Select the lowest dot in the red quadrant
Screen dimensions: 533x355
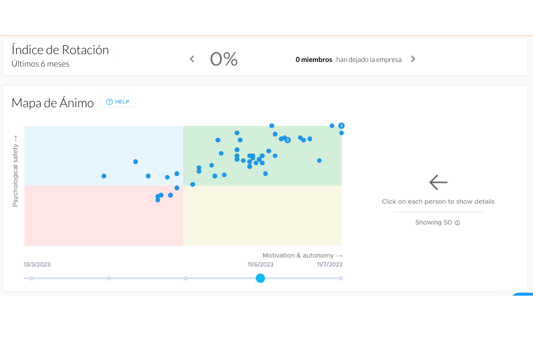tap(158, 200)
